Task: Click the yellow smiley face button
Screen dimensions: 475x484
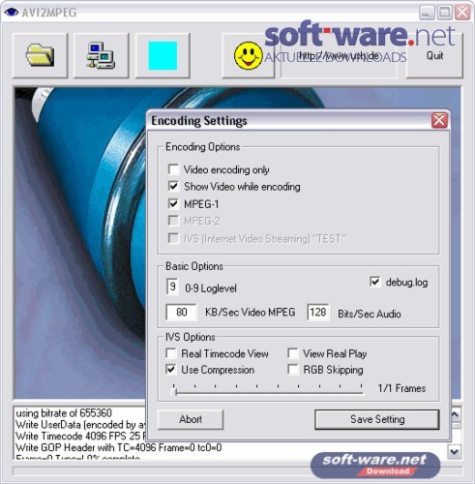Action: coord(248,55)
